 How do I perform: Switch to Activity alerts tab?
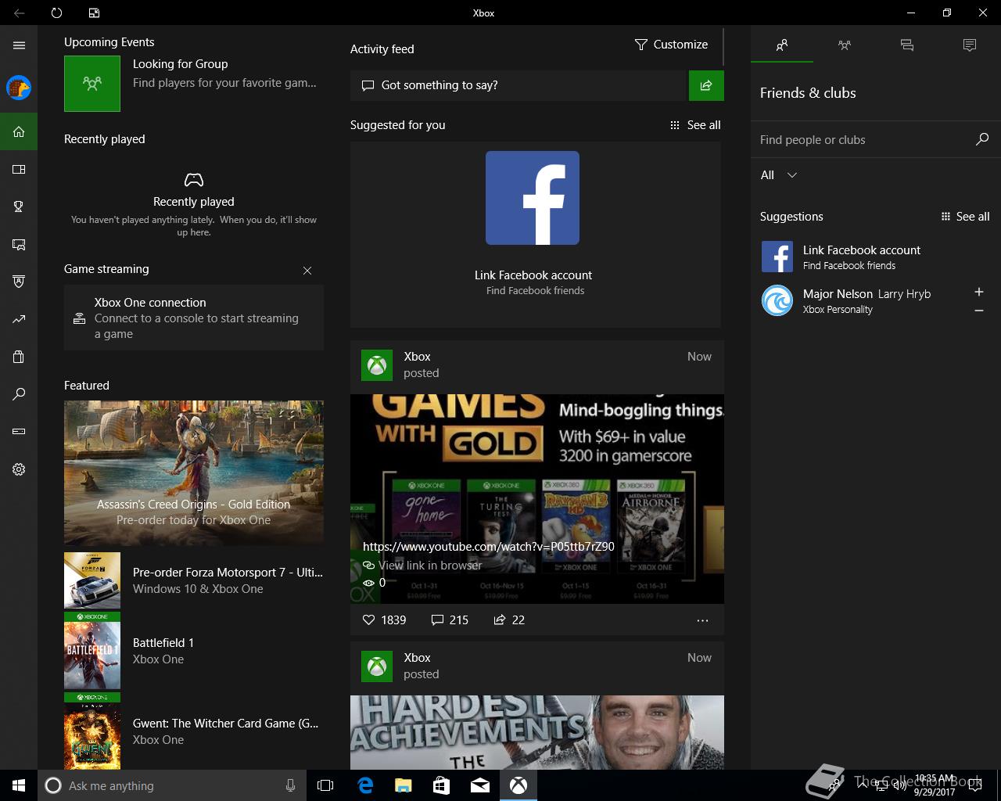click(970, 45)
